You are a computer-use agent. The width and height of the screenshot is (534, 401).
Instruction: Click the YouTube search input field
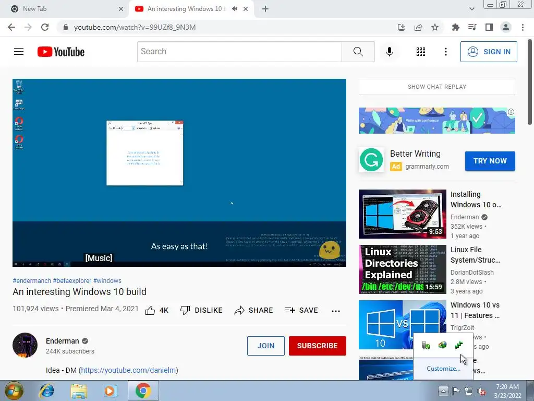pyautogui.click(x=239, y=52)
